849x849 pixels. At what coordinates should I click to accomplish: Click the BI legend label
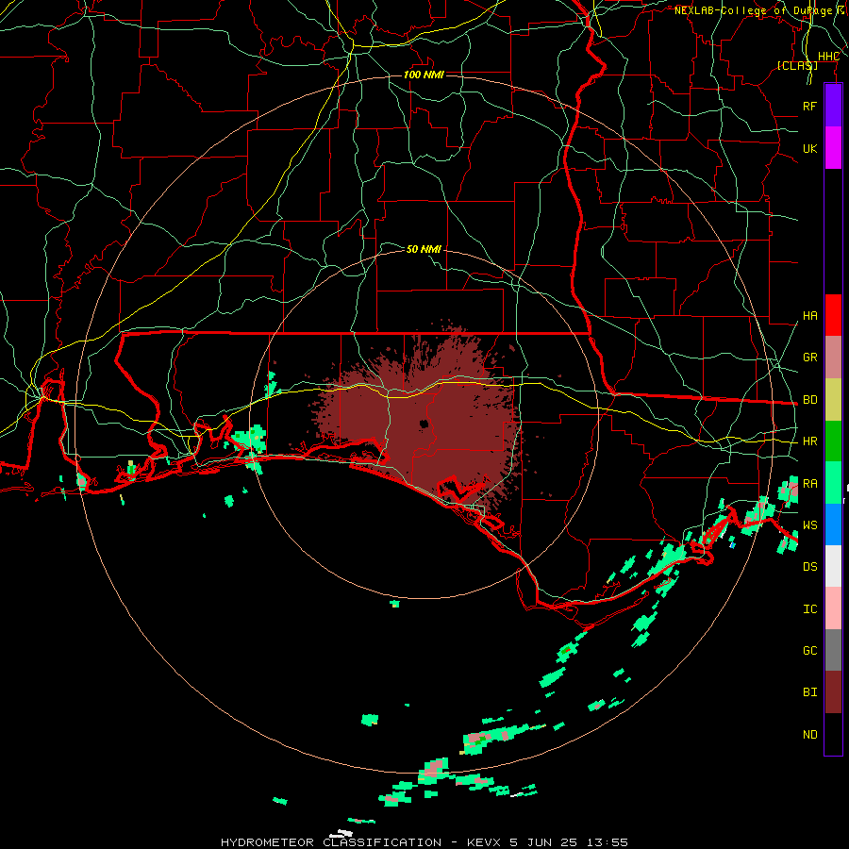coord(809,692)
